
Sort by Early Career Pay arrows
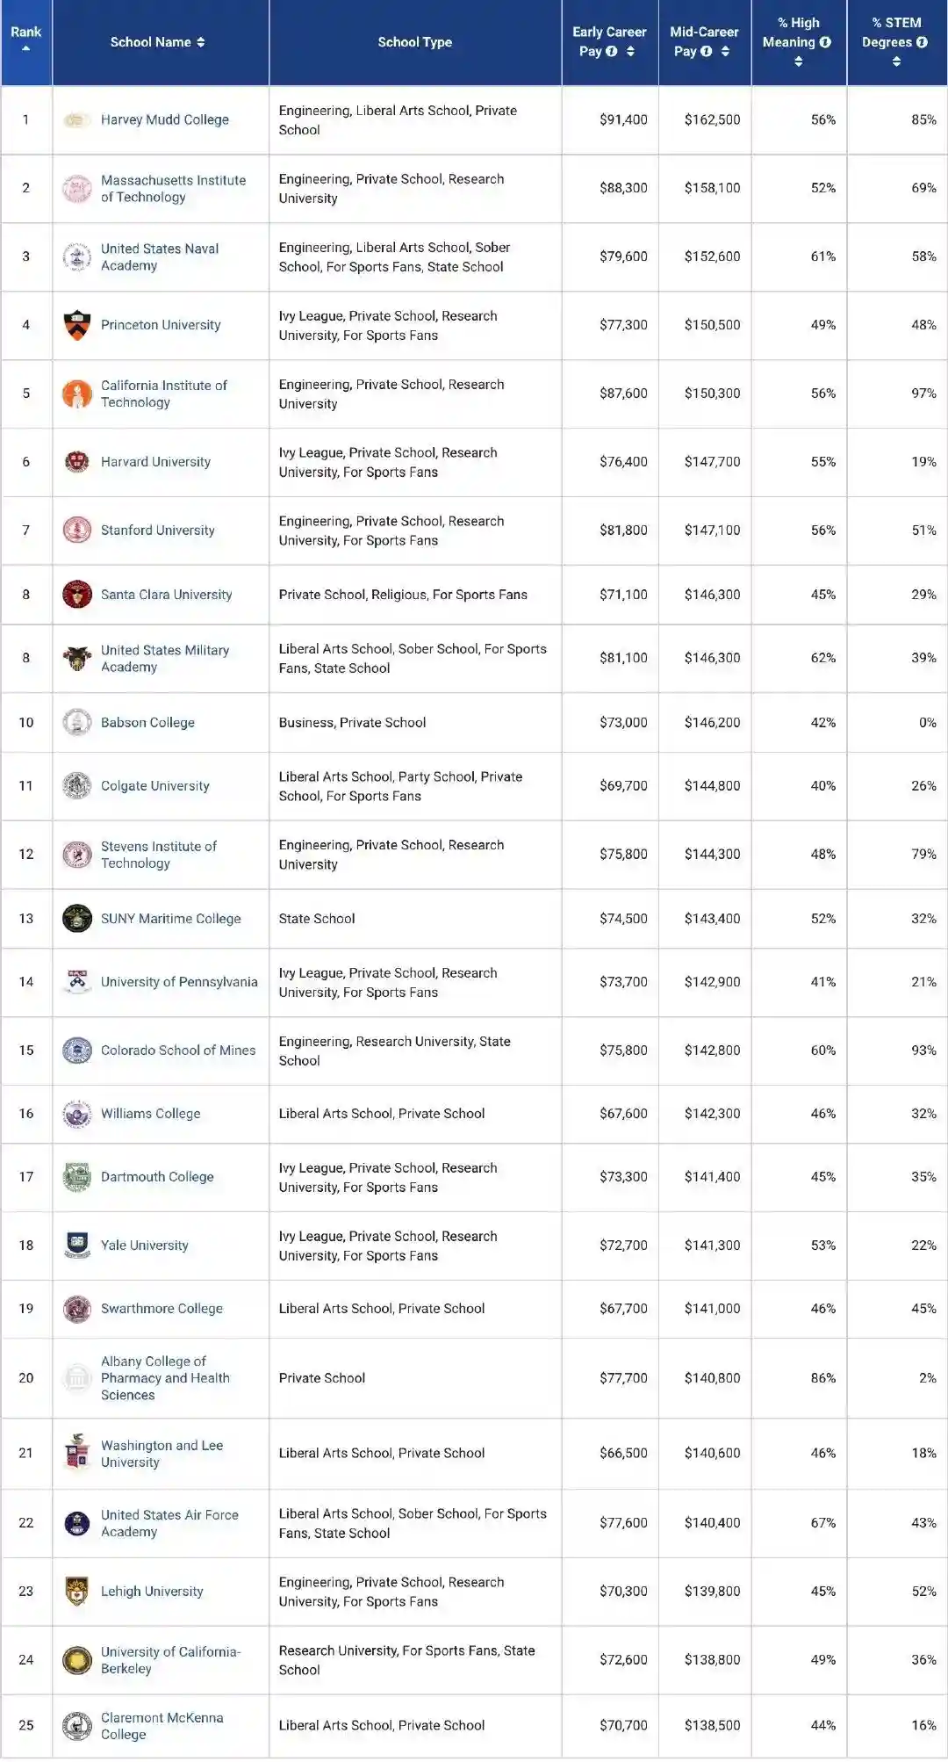coord(630,52)
